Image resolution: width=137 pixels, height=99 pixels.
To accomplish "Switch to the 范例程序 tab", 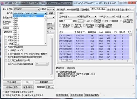I will (x=85, y=10).
